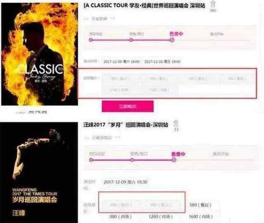Click the second progress node on 汪峰 timeline
The image size is (264, 223).
coord(132,160)
